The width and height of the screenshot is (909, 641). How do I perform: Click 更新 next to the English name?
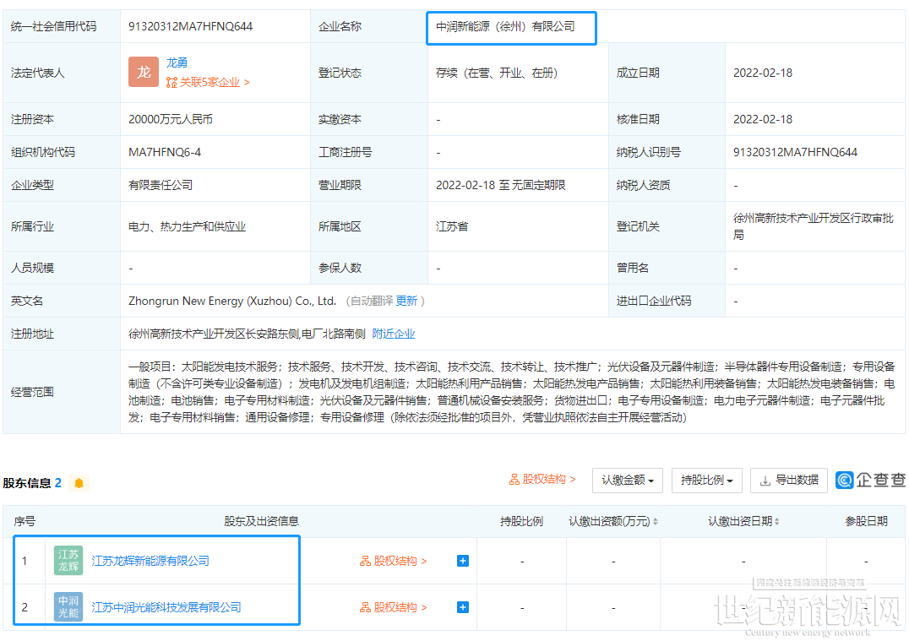(406, 301)
